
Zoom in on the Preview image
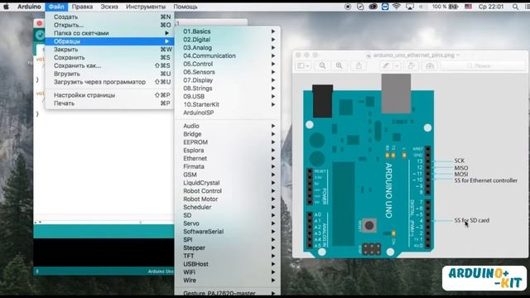click(339, 65)
